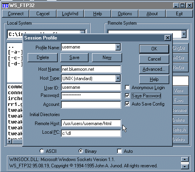Viewport: 195px width, 172px height.
Task: Create a New session profile
Action: [x=107, y=57]
